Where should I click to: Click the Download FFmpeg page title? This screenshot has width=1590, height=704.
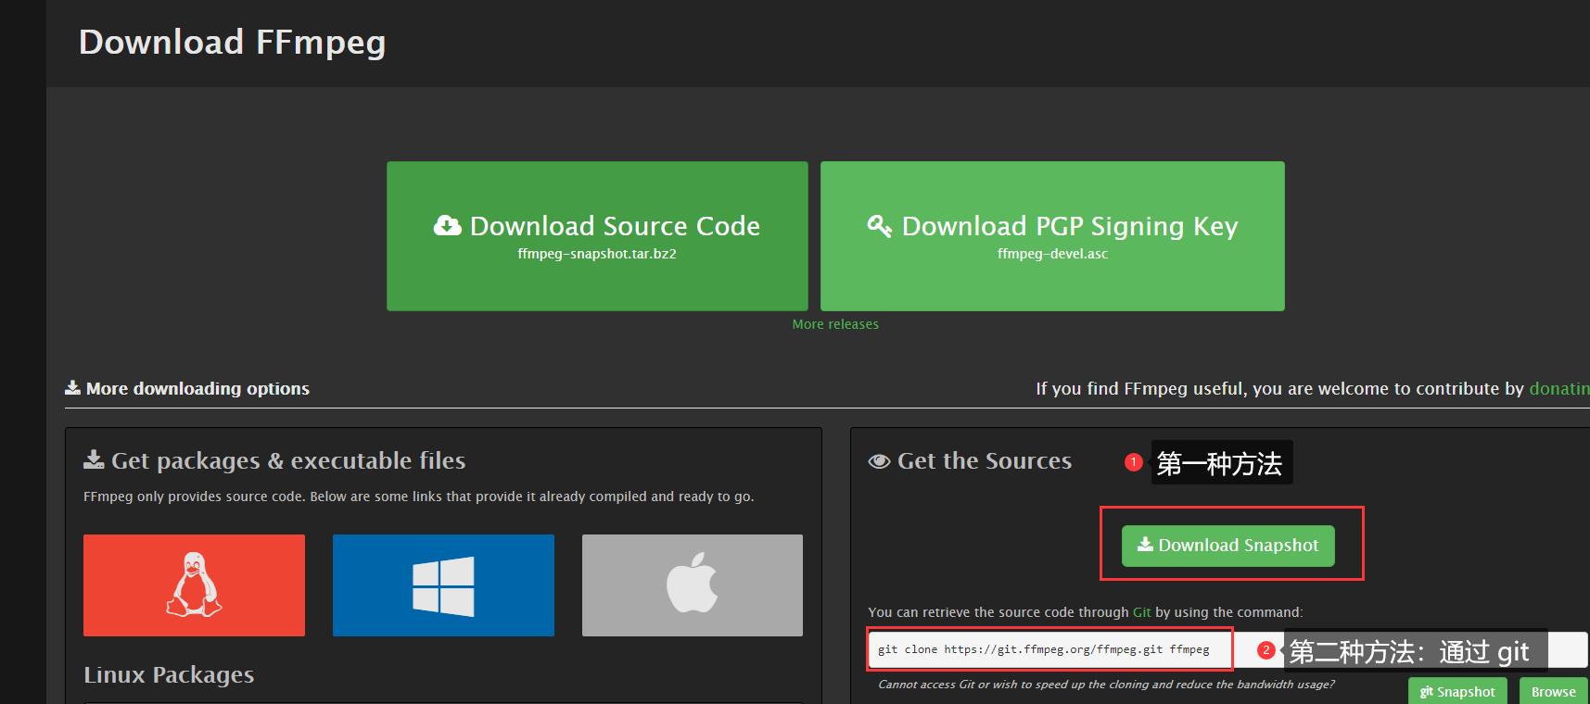(232, 43)
